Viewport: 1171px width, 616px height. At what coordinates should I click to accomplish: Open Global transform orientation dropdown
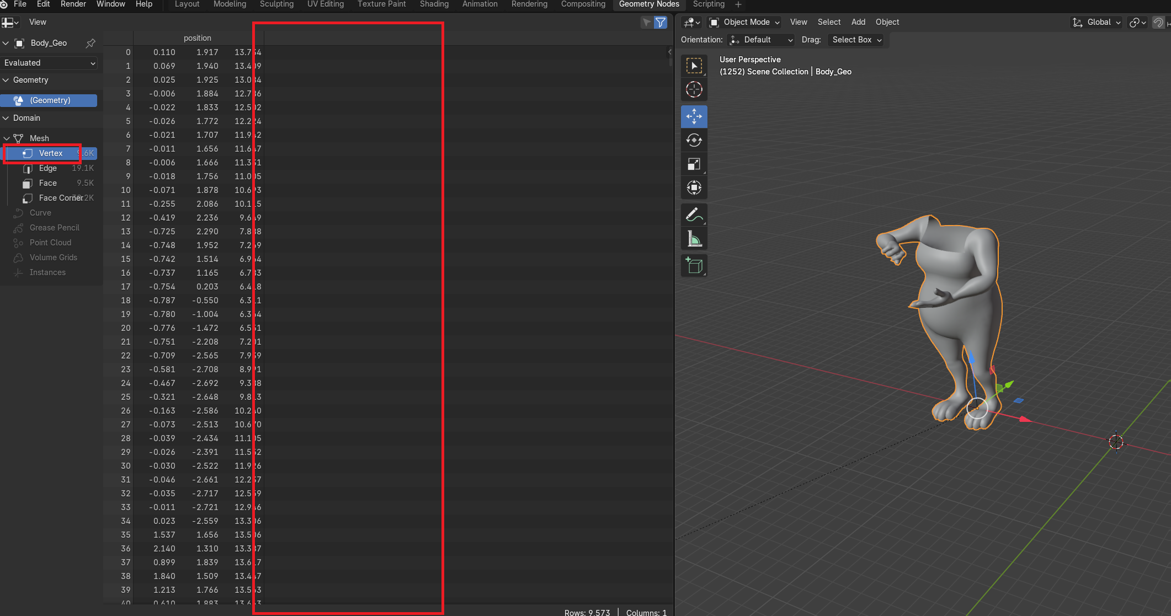[x=1096, y=22]
